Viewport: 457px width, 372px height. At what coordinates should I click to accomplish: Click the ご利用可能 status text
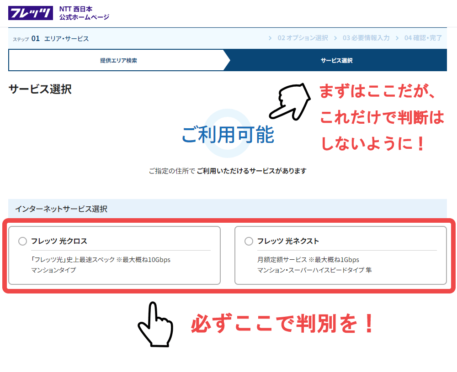click(228, 135)
